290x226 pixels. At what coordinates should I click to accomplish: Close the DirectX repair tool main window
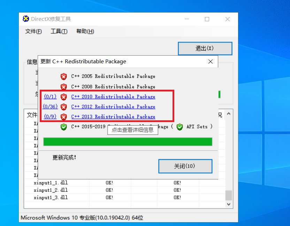pyautogui.click(x=228, y=19)
